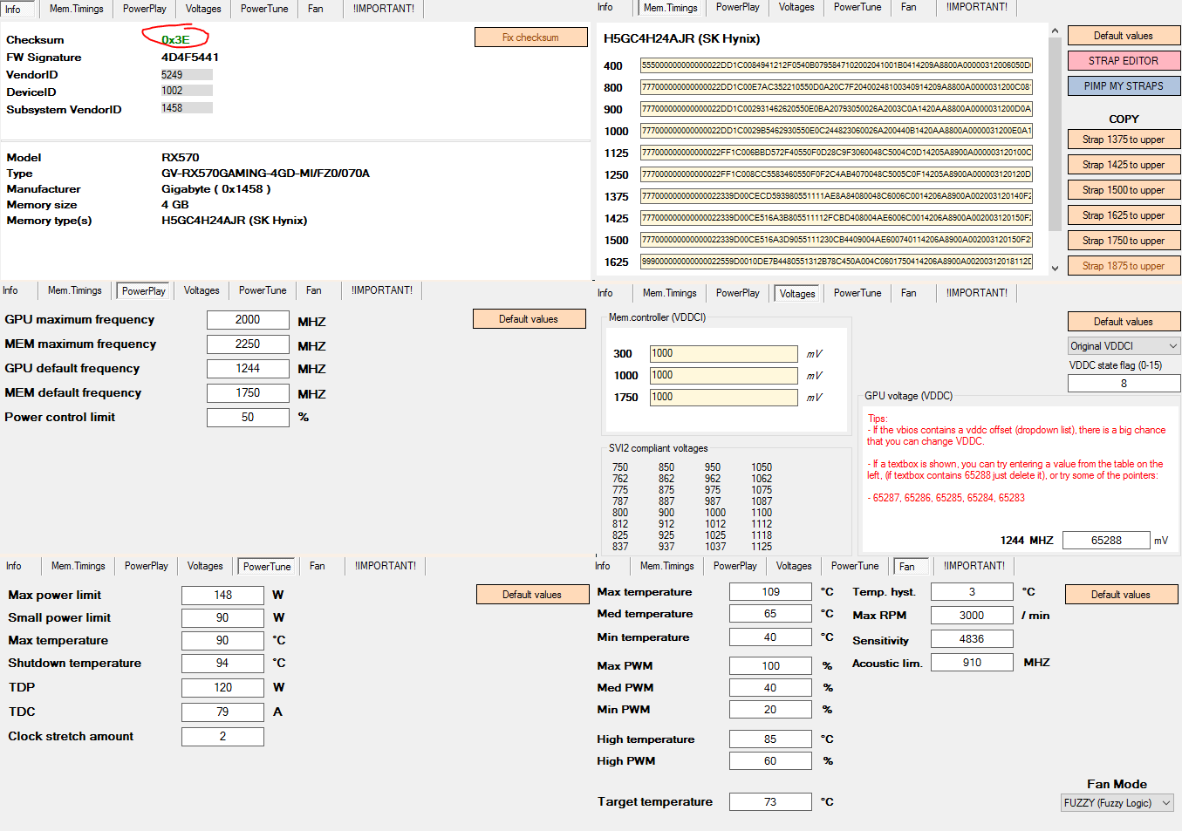Screen dimensions: 1182x831
Task: Click the 400 MHz timing strap field
Action: point(837,65)
